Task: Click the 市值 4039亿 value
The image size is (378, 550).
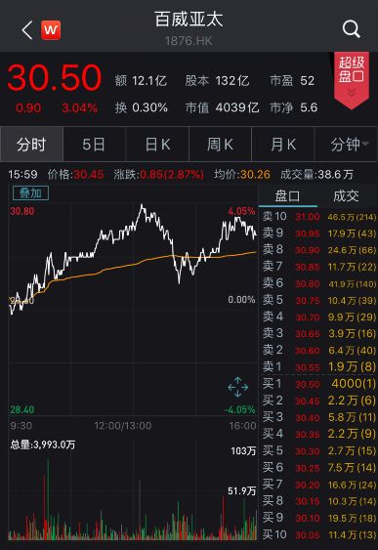Action: (223, 107)
